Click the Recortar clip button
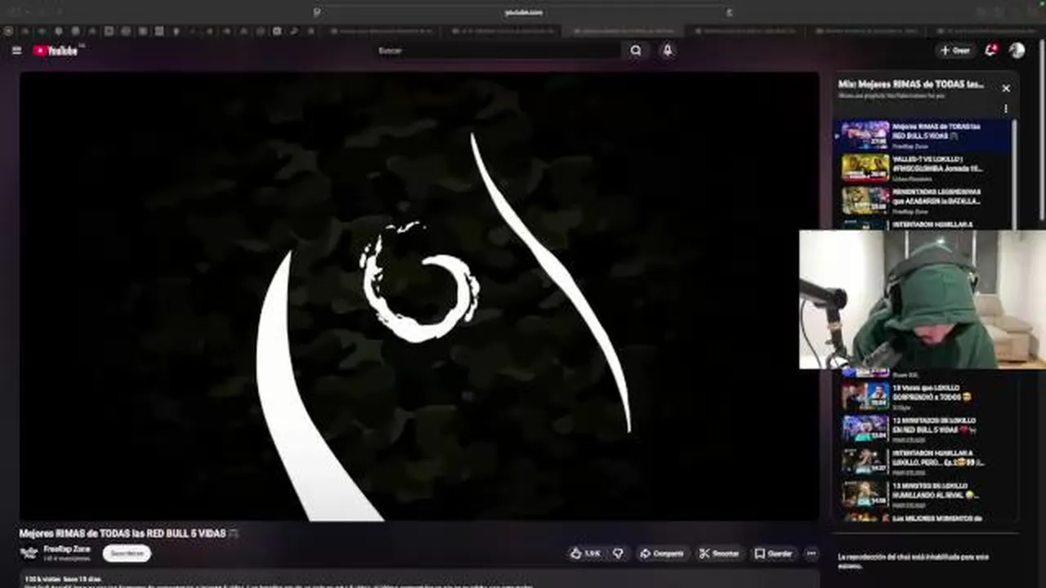 [x=720, y=553]
